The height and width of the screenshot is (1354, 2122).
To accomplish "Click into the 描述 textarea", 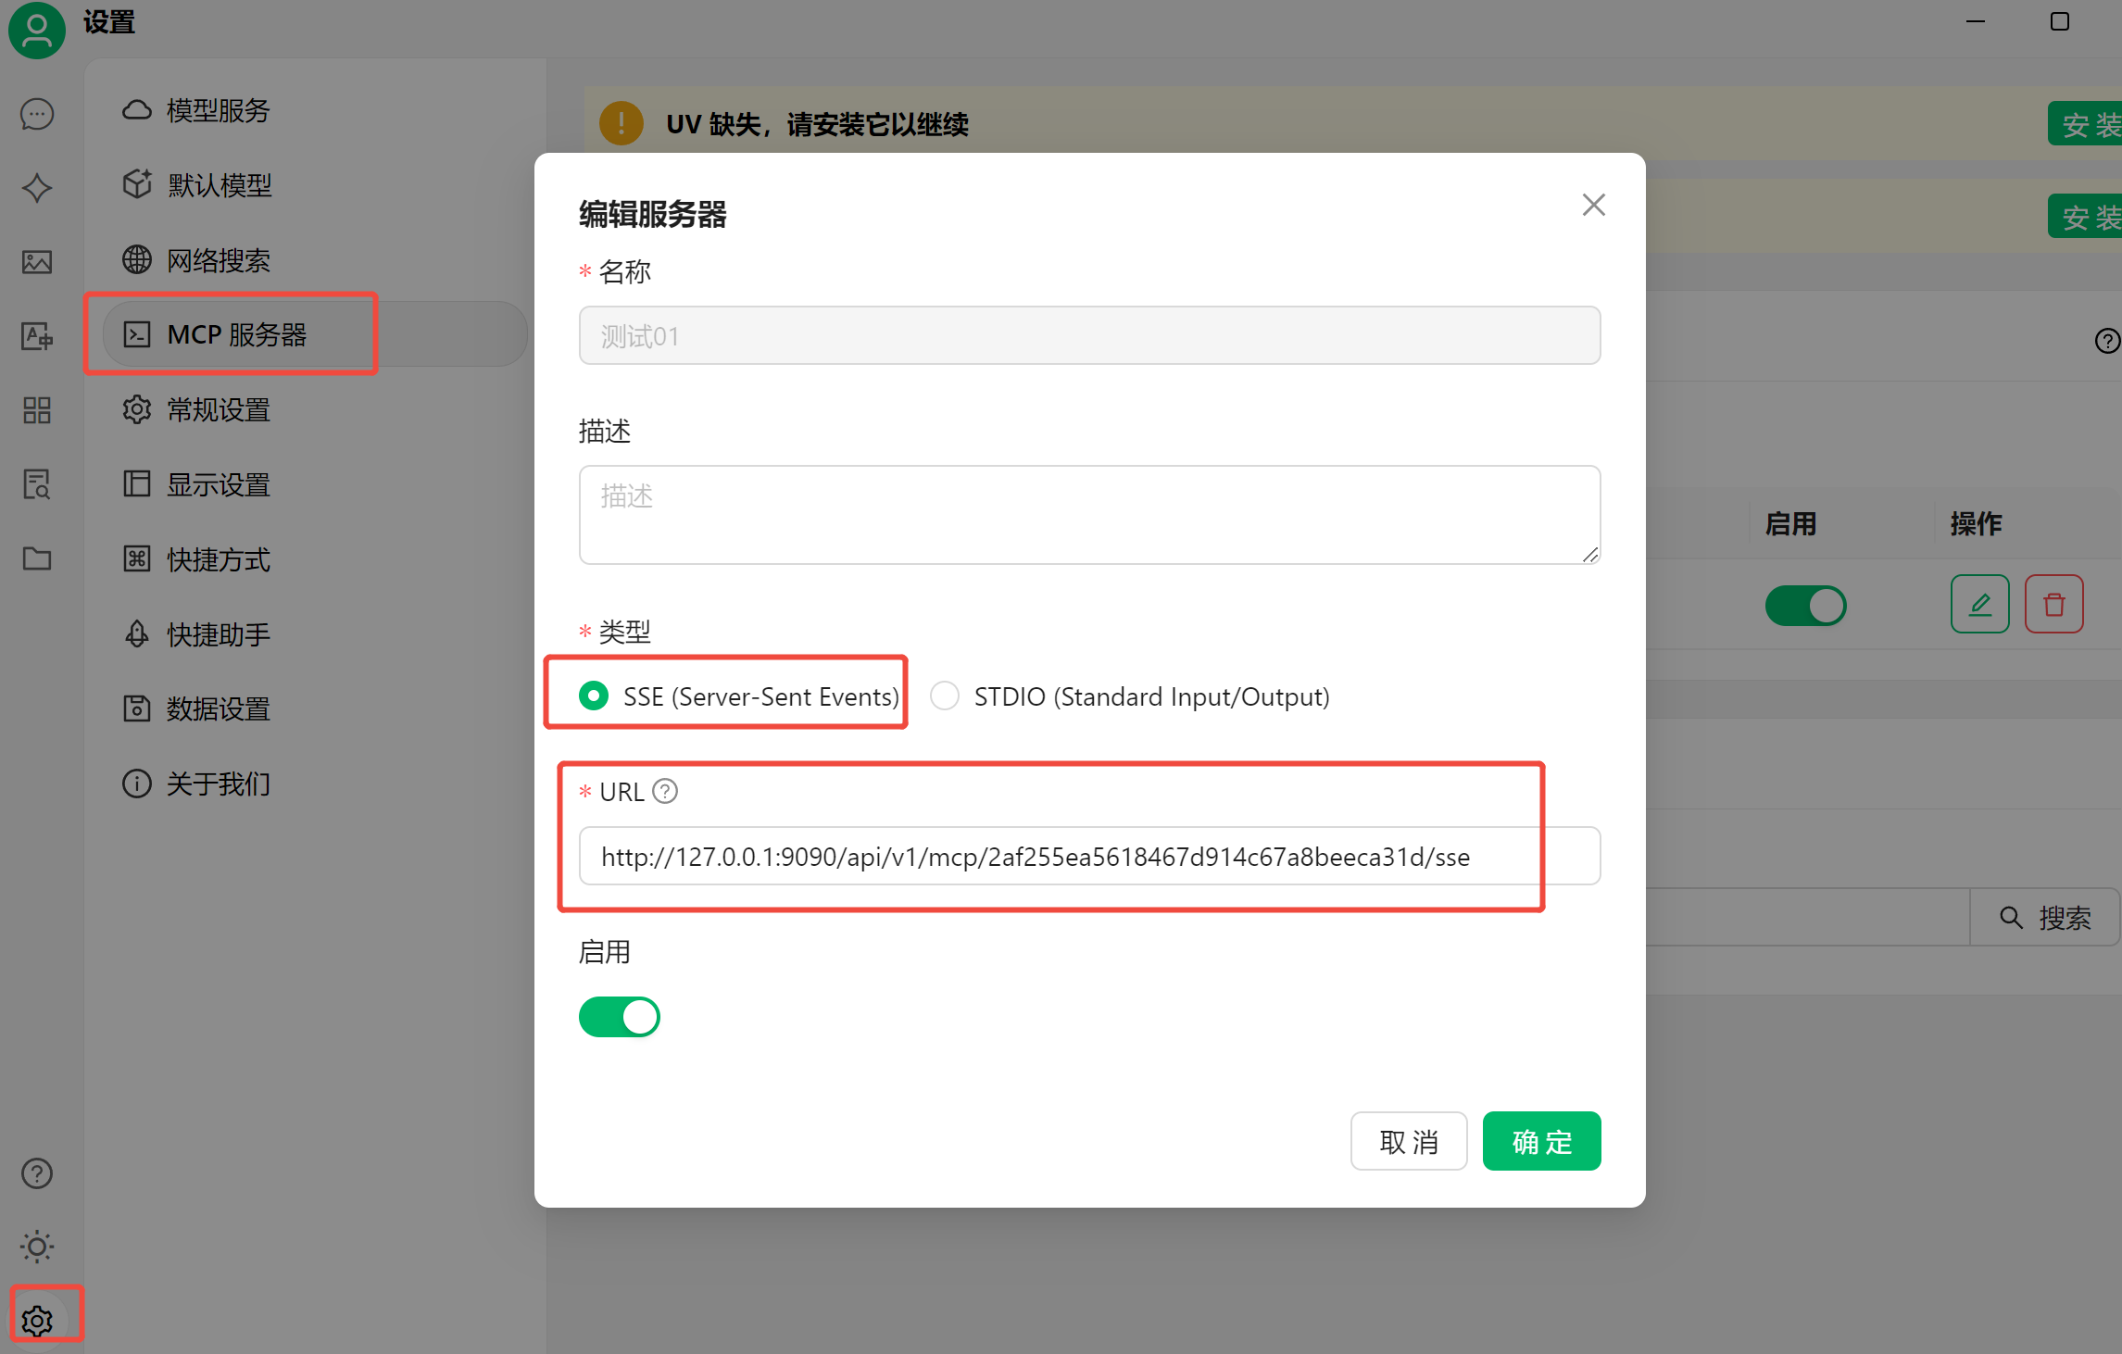I will [x=1089, y=515].
